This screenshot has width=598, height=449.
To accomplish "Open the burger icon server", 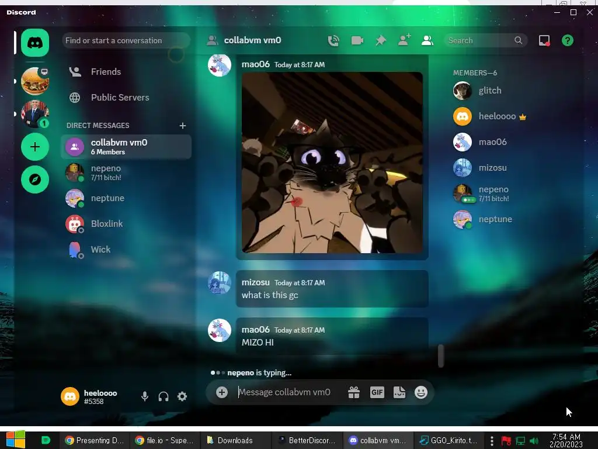I will [34, 81].
